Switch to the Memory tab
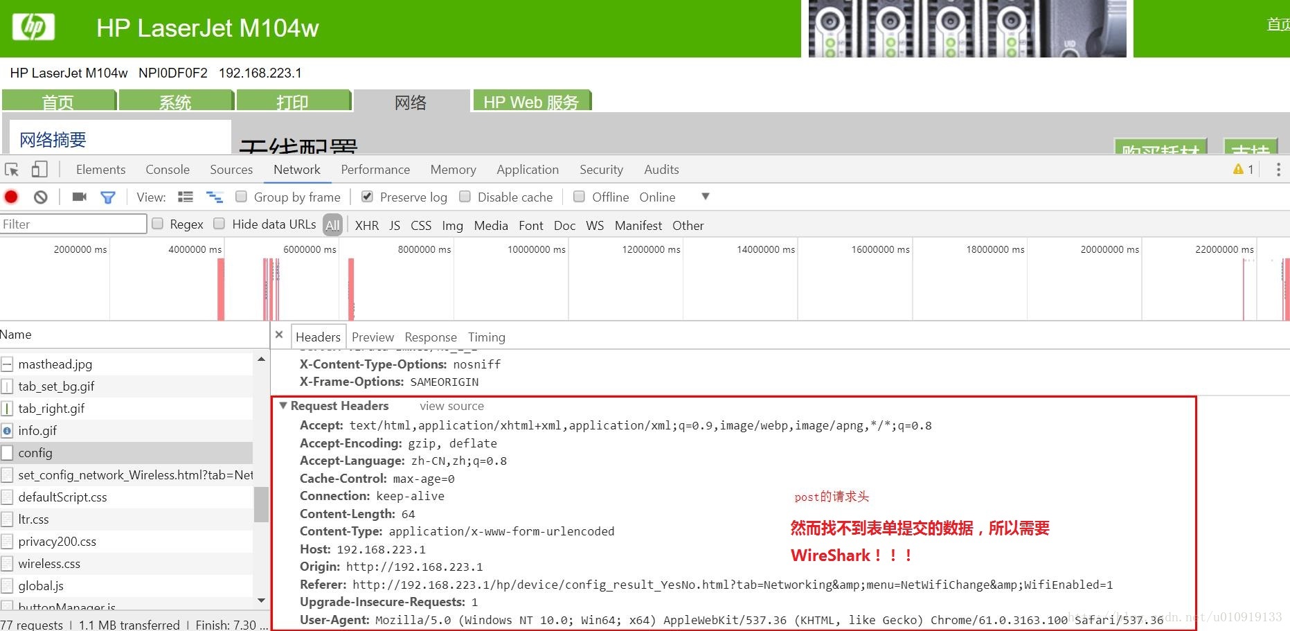1290x631 pixels. (x=453, y=170)
